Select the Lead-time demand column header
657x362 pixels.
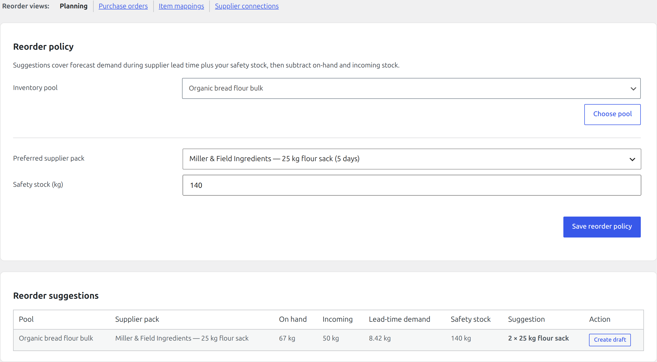[399, 319]
